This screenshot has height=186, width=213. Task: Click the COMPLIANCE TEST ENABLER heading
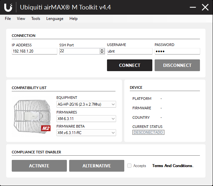[x=37, y=152]
